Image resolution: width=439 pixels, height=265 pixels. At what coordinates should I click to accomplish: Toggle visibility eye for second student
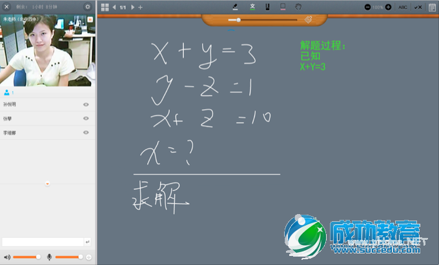coord(86,119)
